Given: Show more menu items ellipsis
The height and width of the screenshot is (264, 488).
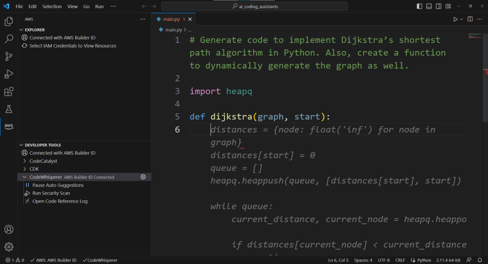Looking at the screenshot, I should tap(113, 6).
